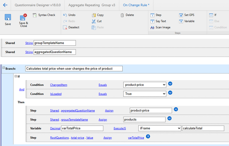This screenshot has width=229, height=146.
Task: Click aggregatedQuestionName link in Step row
Action: (78, 111)
